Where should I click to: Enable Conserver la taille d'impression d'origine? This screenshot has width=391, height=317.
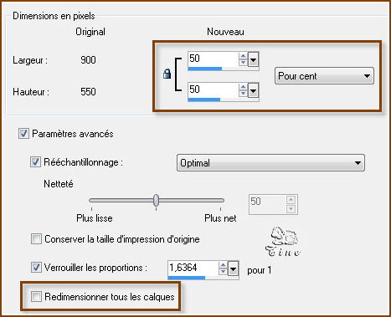[x=36, y=239]
